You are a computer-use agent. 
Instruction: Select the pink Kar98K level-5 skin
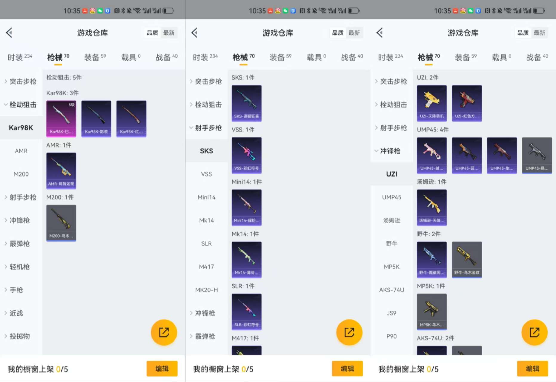click(x=61, y=119)
